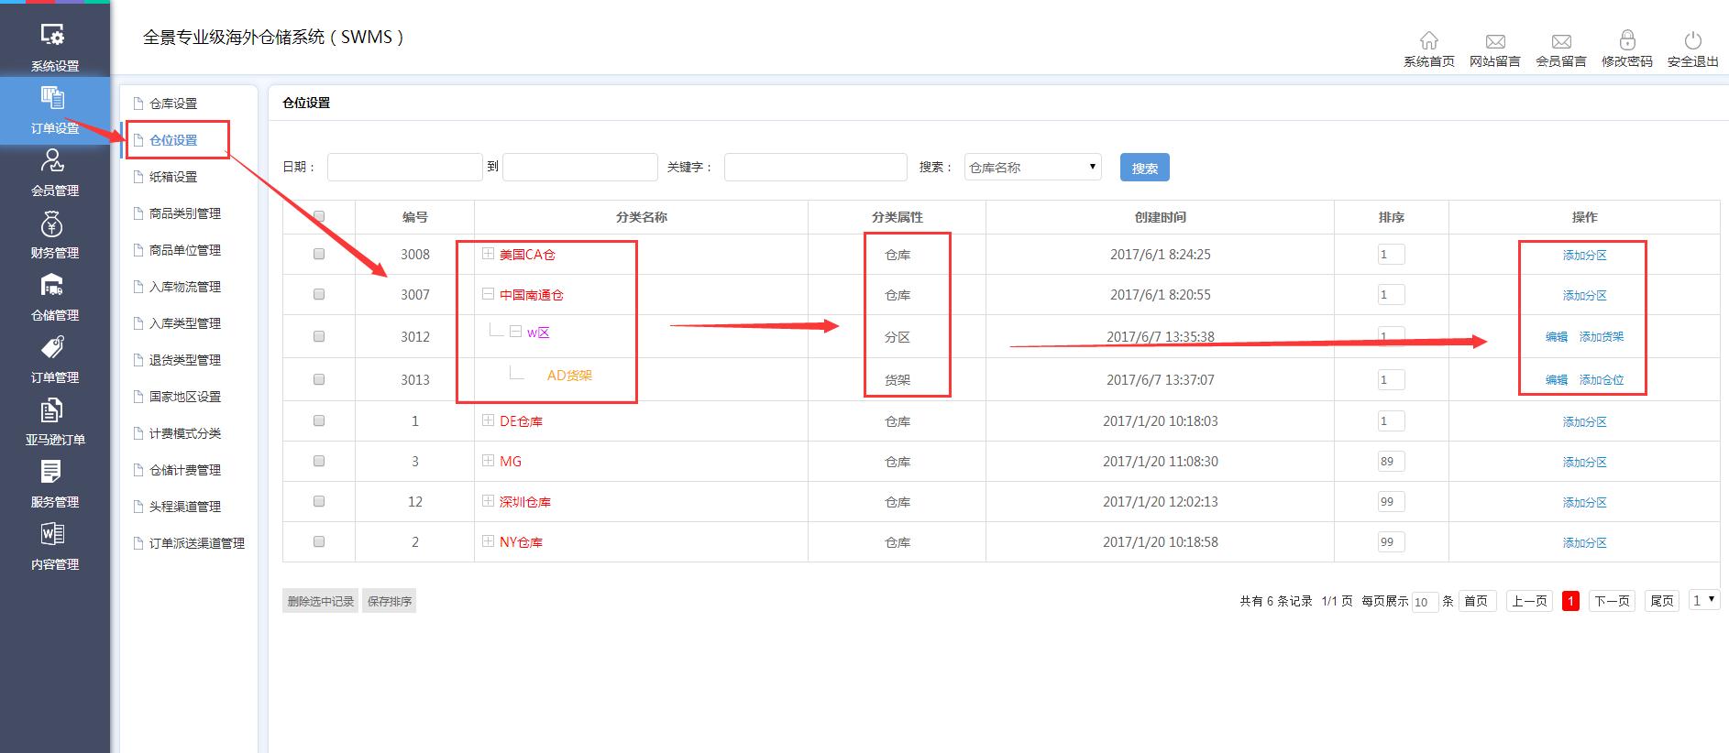Open the 仓储管理 warehouse icon
Screen dimensions: 1729x753
[x=53, y=287]
